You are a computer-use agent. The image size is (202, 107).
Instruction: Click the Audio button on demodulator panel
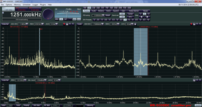click(x=80, y=24)
